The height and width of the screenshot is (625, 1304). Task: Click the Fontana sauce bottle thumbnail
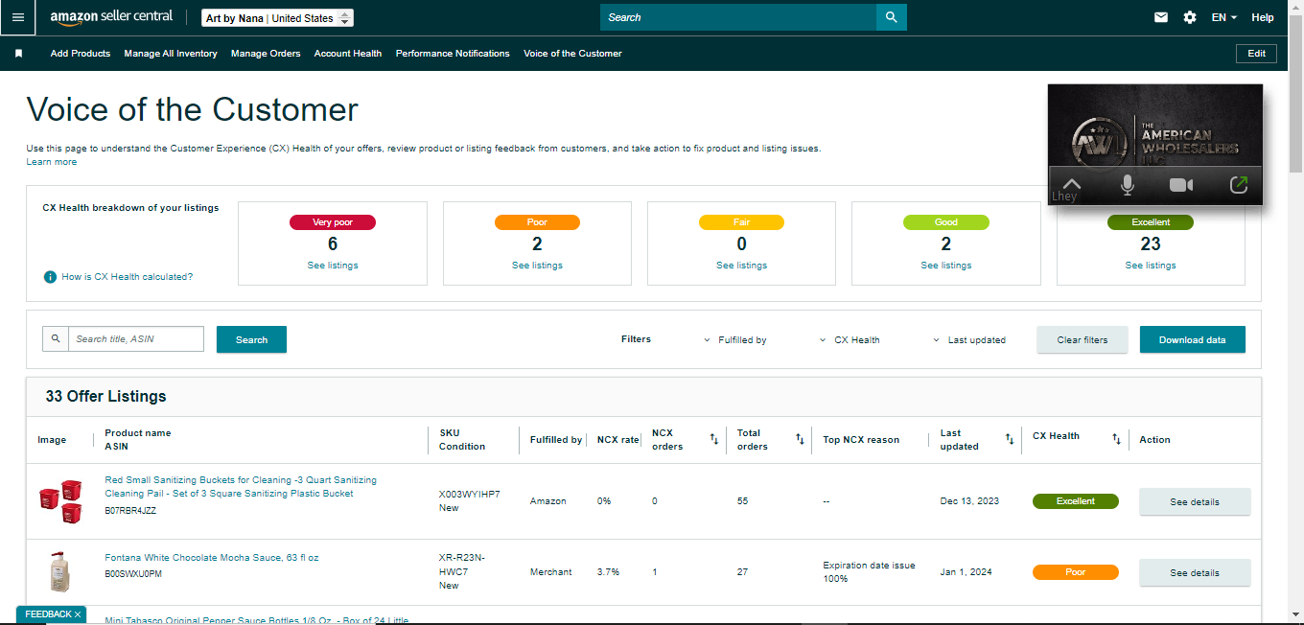(x=60, y=572)
